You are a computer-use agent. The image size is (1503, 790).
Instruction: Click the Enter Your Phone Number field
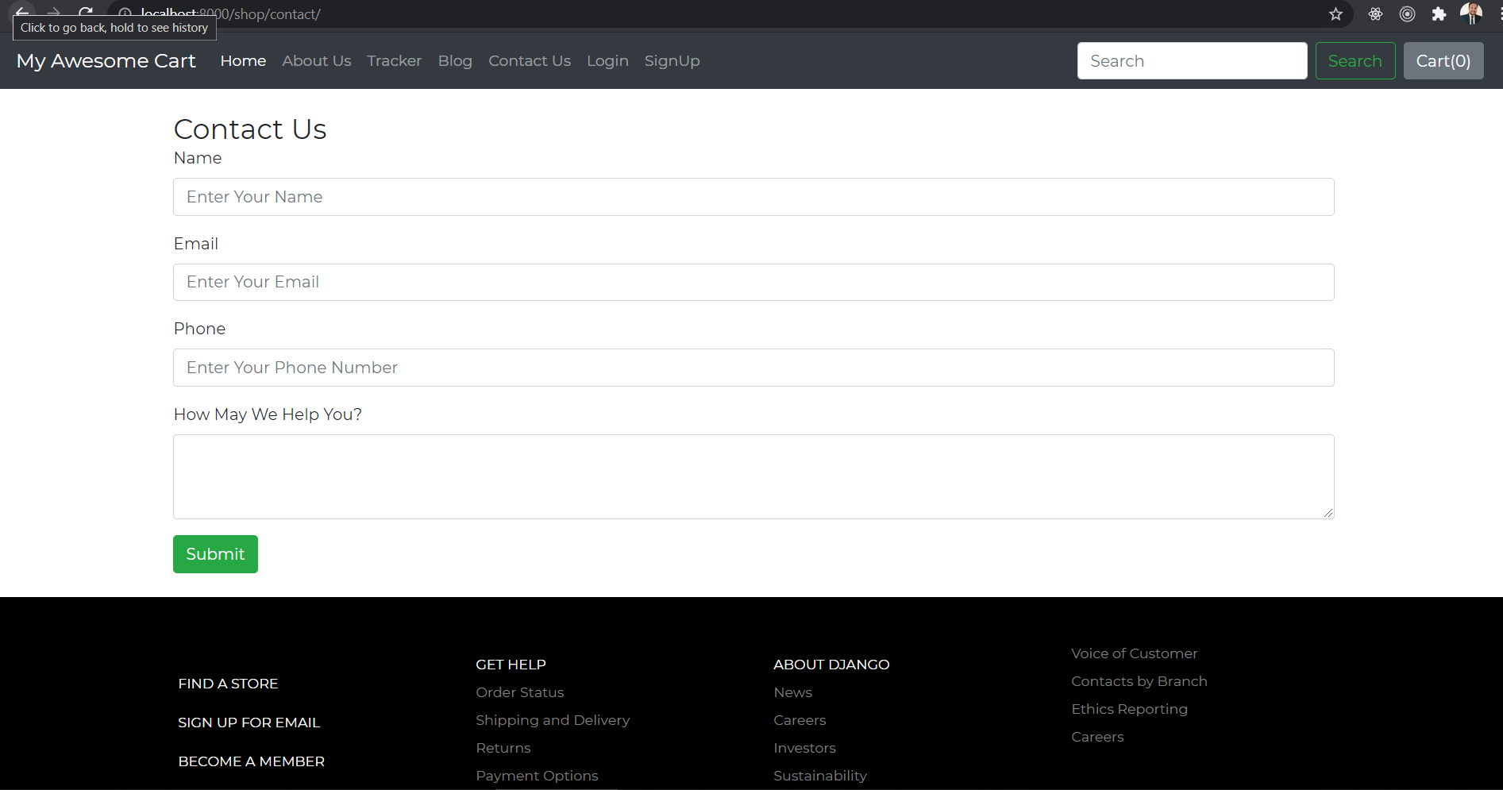(753, 367)
